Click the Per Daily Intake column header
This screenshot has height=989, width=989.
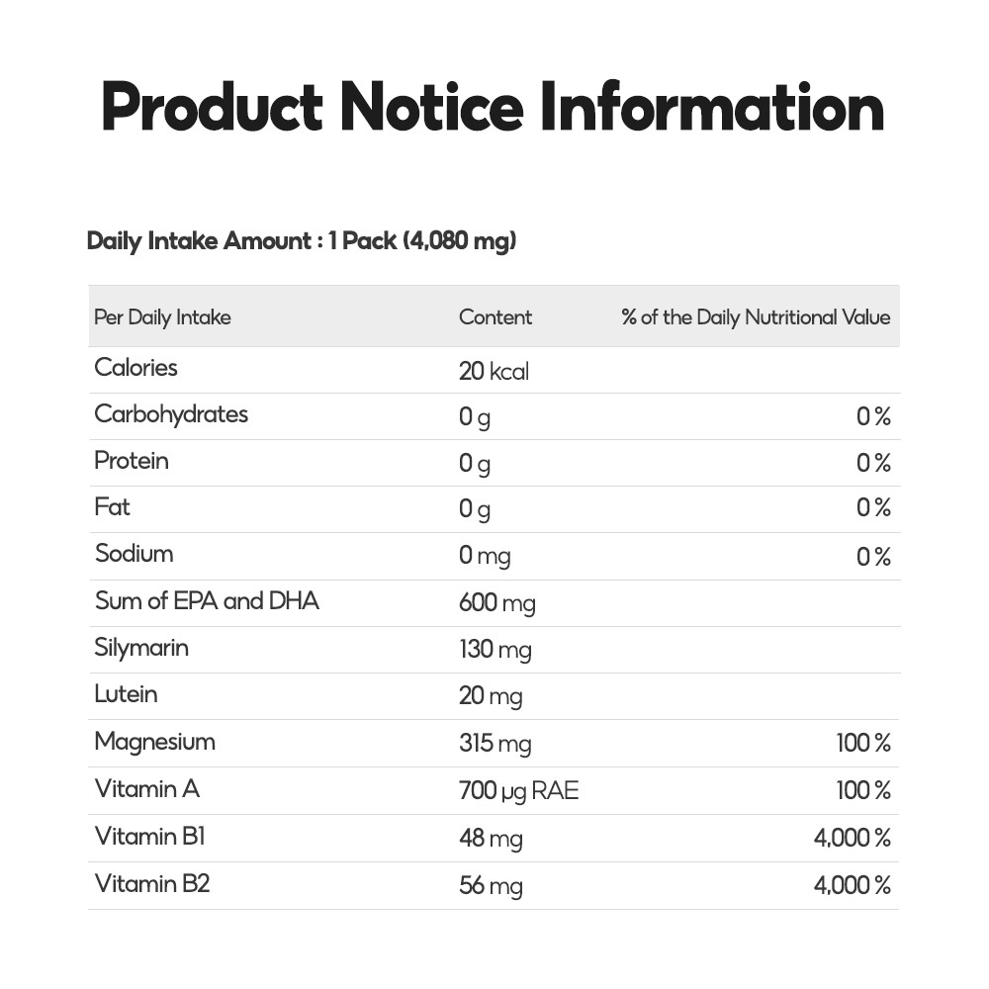pos(162,317)
